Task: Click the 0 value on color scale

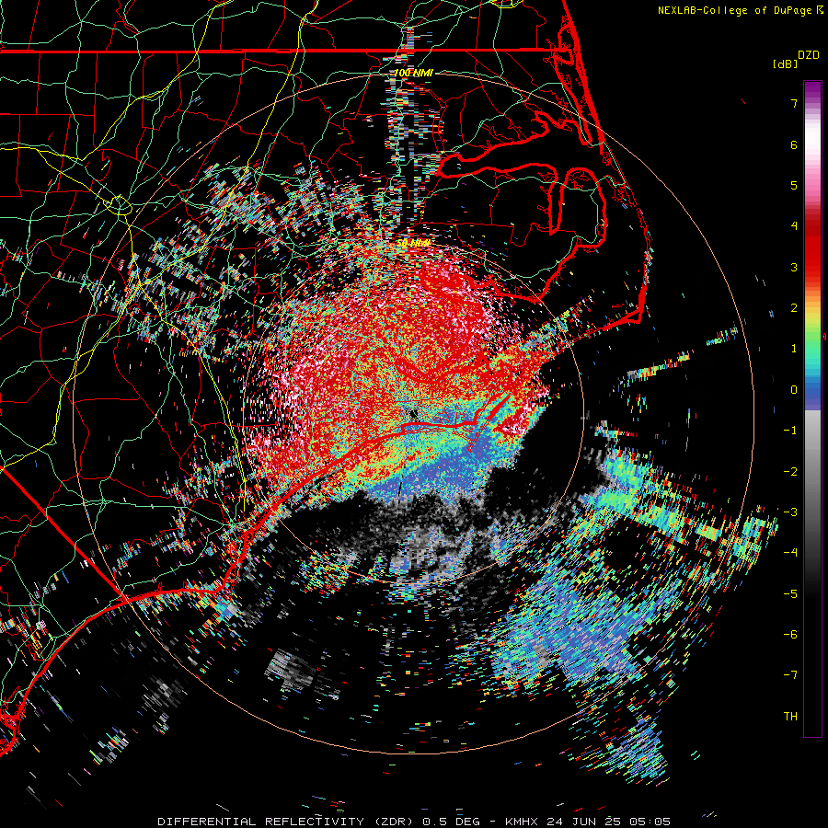Action: 794,390
